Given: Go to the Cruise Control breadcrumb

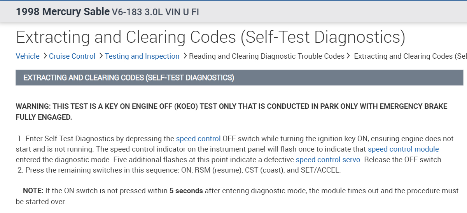Looking at the screenshot, I should pos(72,56).
